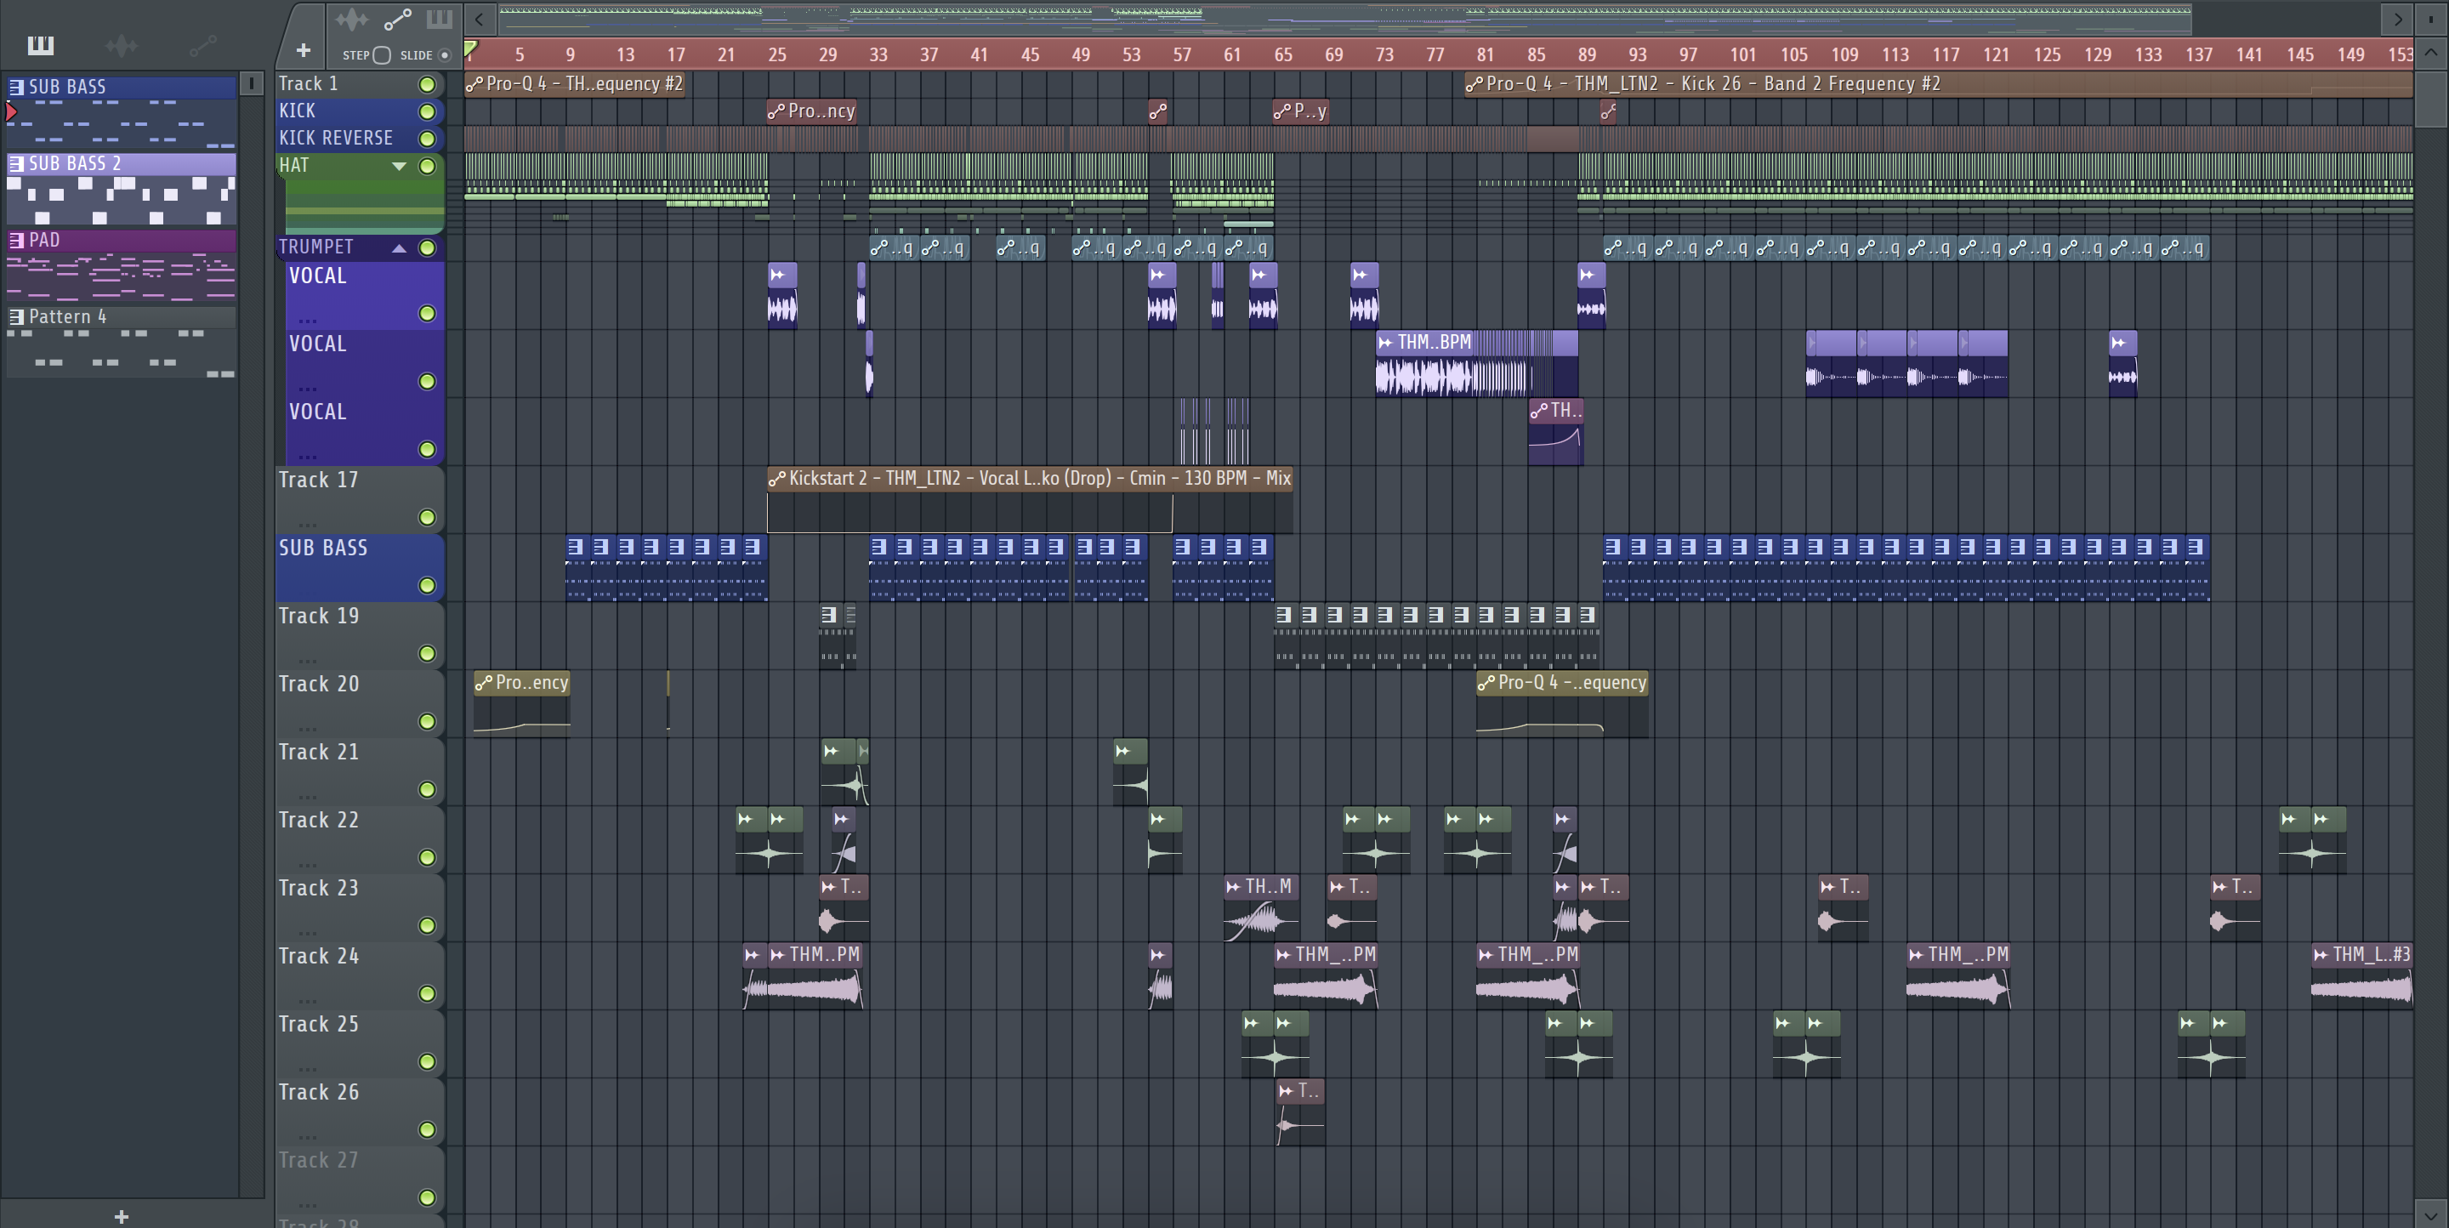Viewport: 2449px width, 1228px height.
Task: Click the playlist start marker at bar 1
Action: pyautogui.click(x=470, y=49)
